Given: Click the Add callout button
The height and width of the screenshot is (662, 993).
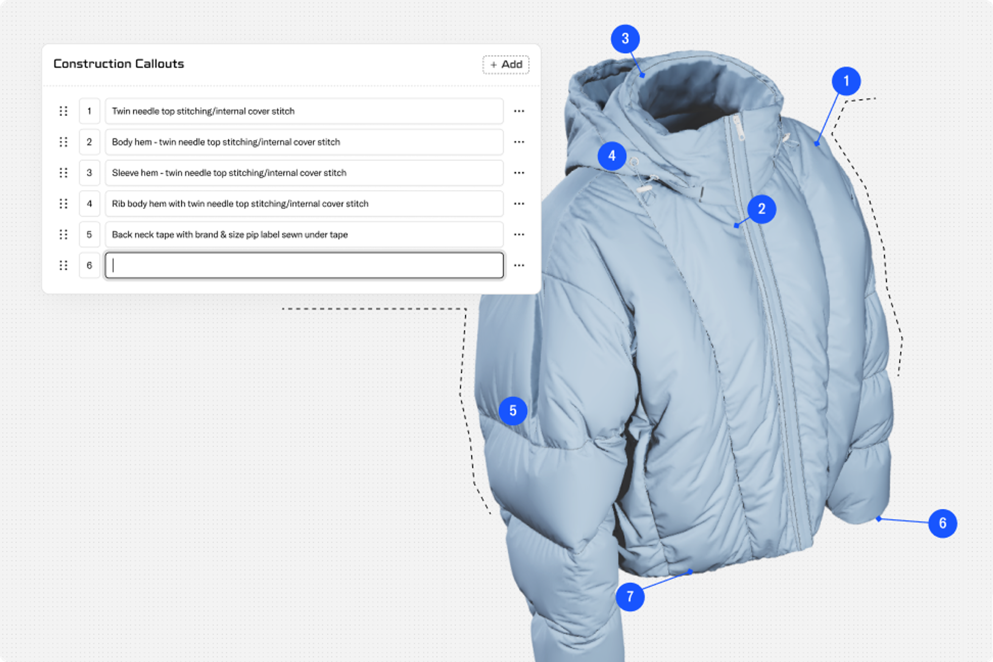Looking at the screenshot, I should 506,65.
